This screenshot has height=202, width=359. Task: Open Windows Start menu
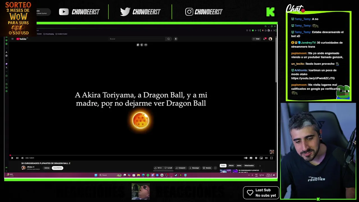pos(96,175)
